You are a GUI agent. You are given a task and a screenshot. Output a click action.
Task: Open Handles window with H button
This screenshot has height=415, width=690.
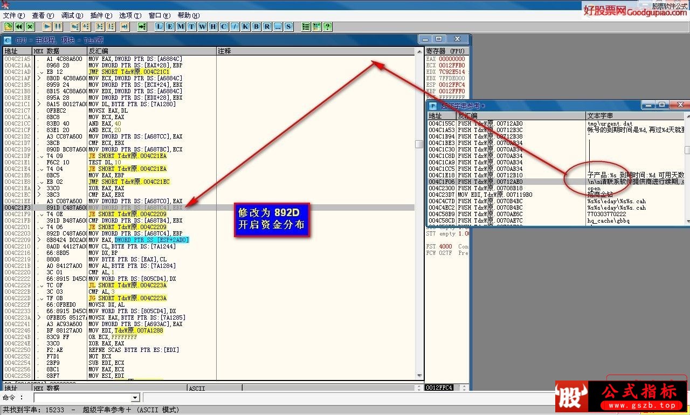point(213,26)
